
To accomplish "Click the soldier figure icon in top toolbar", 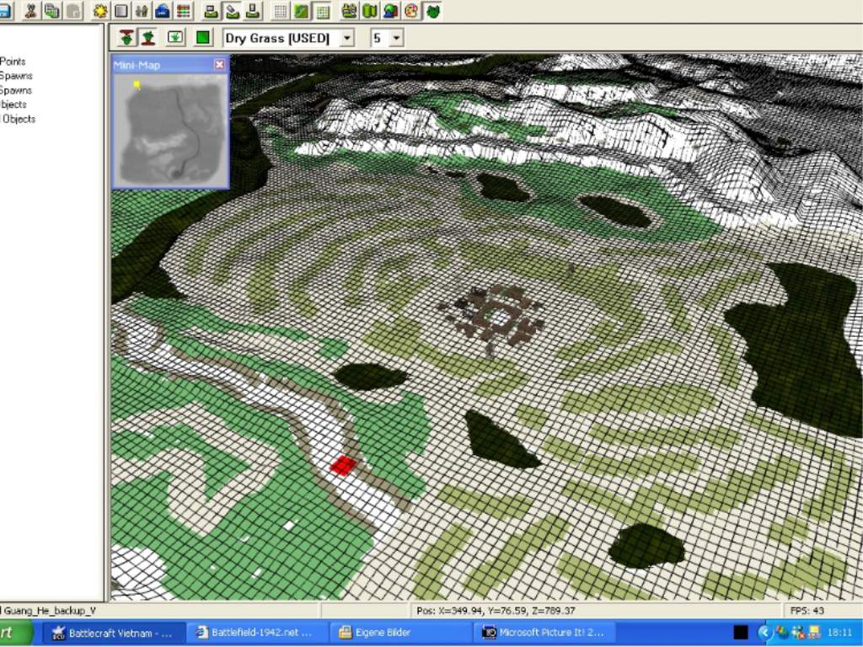I will tap(31, 10).
